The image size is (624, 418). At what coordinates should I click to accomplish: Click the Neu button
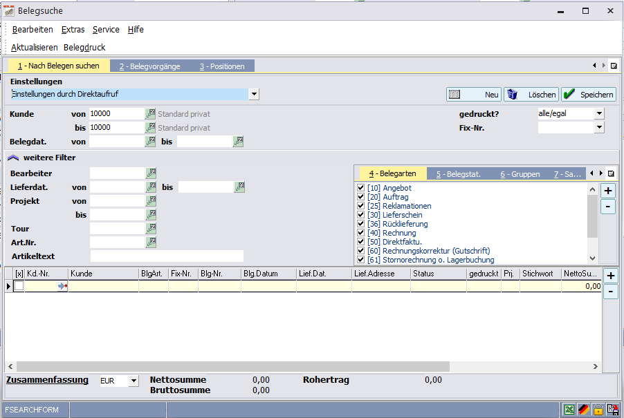(x=474, y=95)
